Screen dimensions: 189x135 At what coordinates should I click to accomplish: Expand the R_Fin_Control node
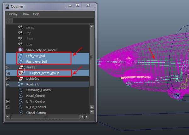pyautogui.click(x=8, y=107)
